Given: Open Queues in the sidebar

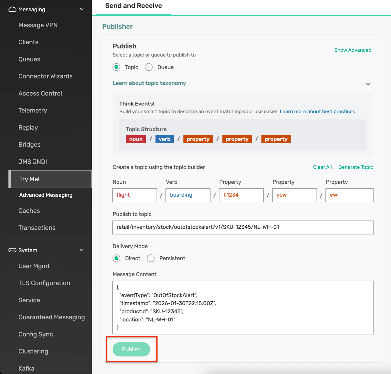Looking at the screenshot, I should coord(29,59).
